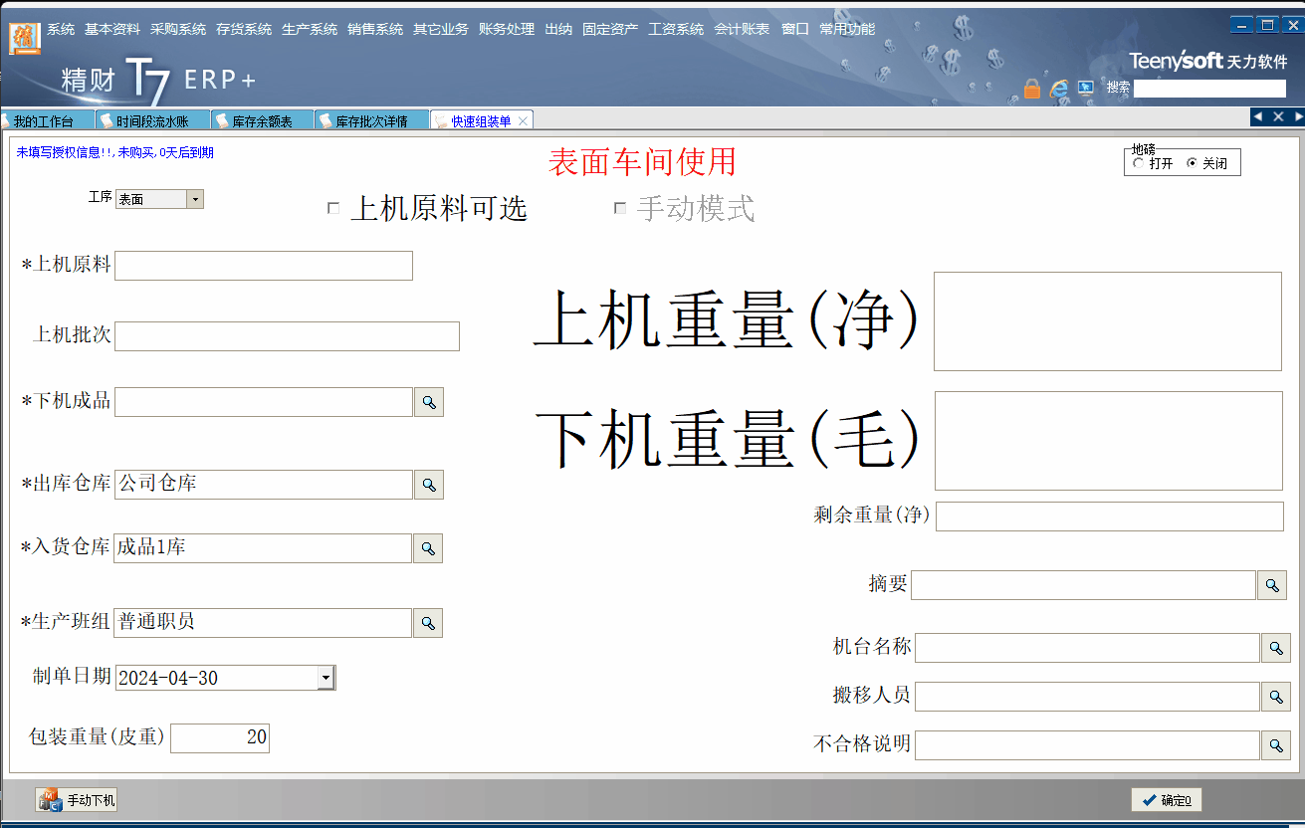This screenshot has height=828, width=1305.
Task: Switch to the 库存余额表 tab
Action: coord(262,121)
